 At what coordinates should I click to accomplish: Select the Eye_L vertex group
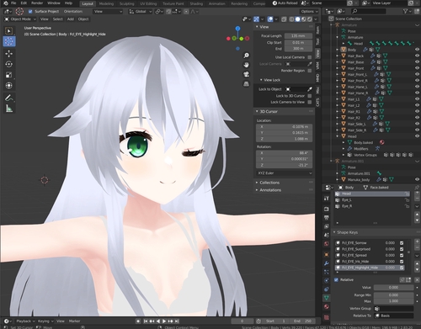click(x=372, y=200)
